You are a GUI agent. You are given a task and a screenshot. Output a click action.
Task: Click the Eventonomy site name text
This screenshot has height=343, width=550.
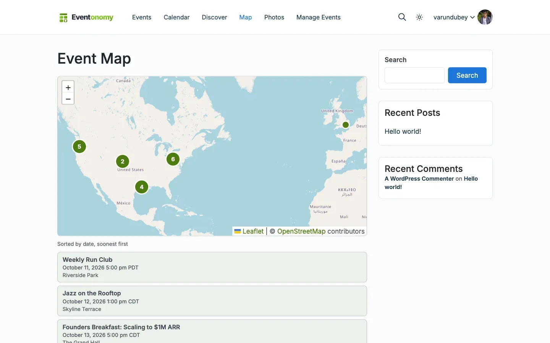coord(92,17)
